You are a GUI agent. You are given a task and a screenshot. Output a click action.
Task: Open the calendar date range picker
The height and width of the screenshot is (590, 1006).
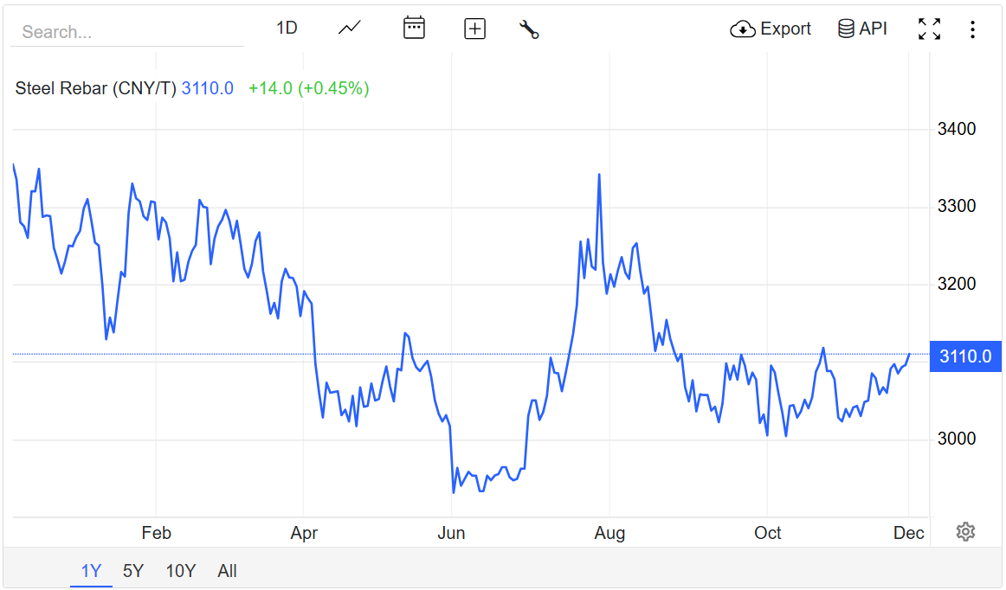[x=414, y=29]
